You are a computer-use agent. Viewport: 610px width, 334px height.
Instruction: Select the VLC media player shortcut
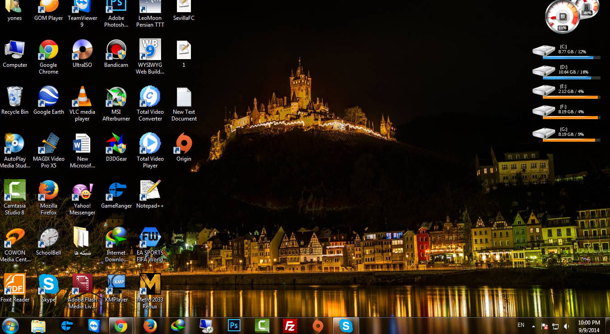[x=82, y=104]
